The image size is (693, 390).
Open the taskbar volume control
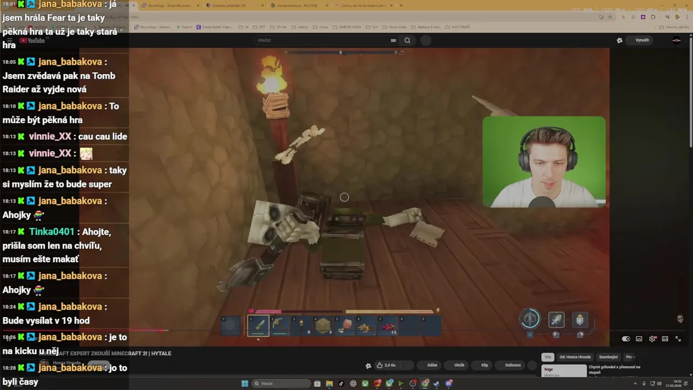click(x=659, y=383)
